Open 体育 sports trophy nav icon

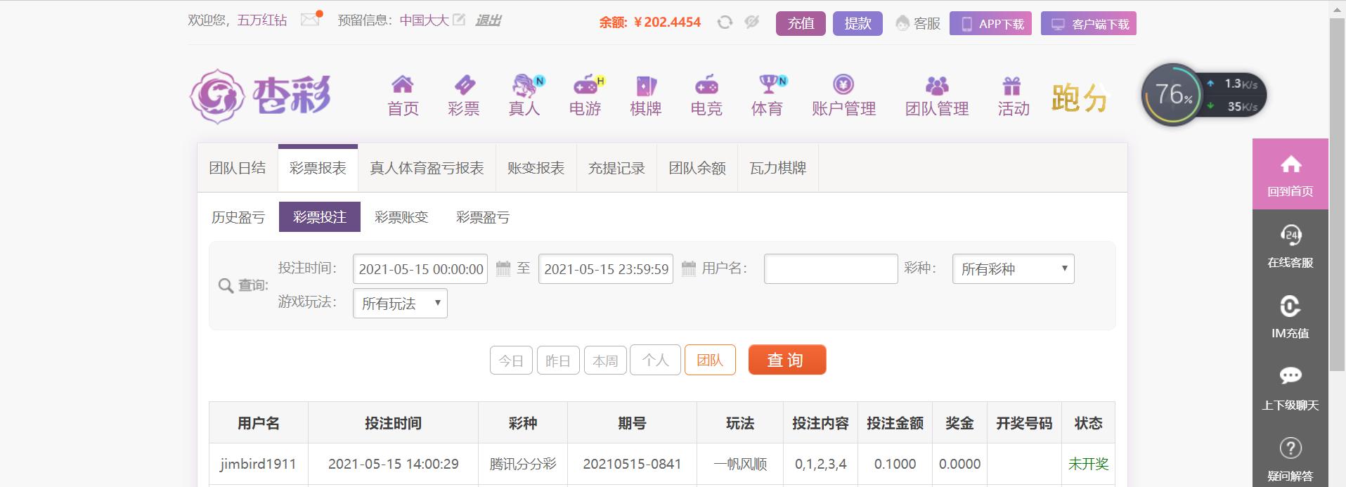coord(768,96)
